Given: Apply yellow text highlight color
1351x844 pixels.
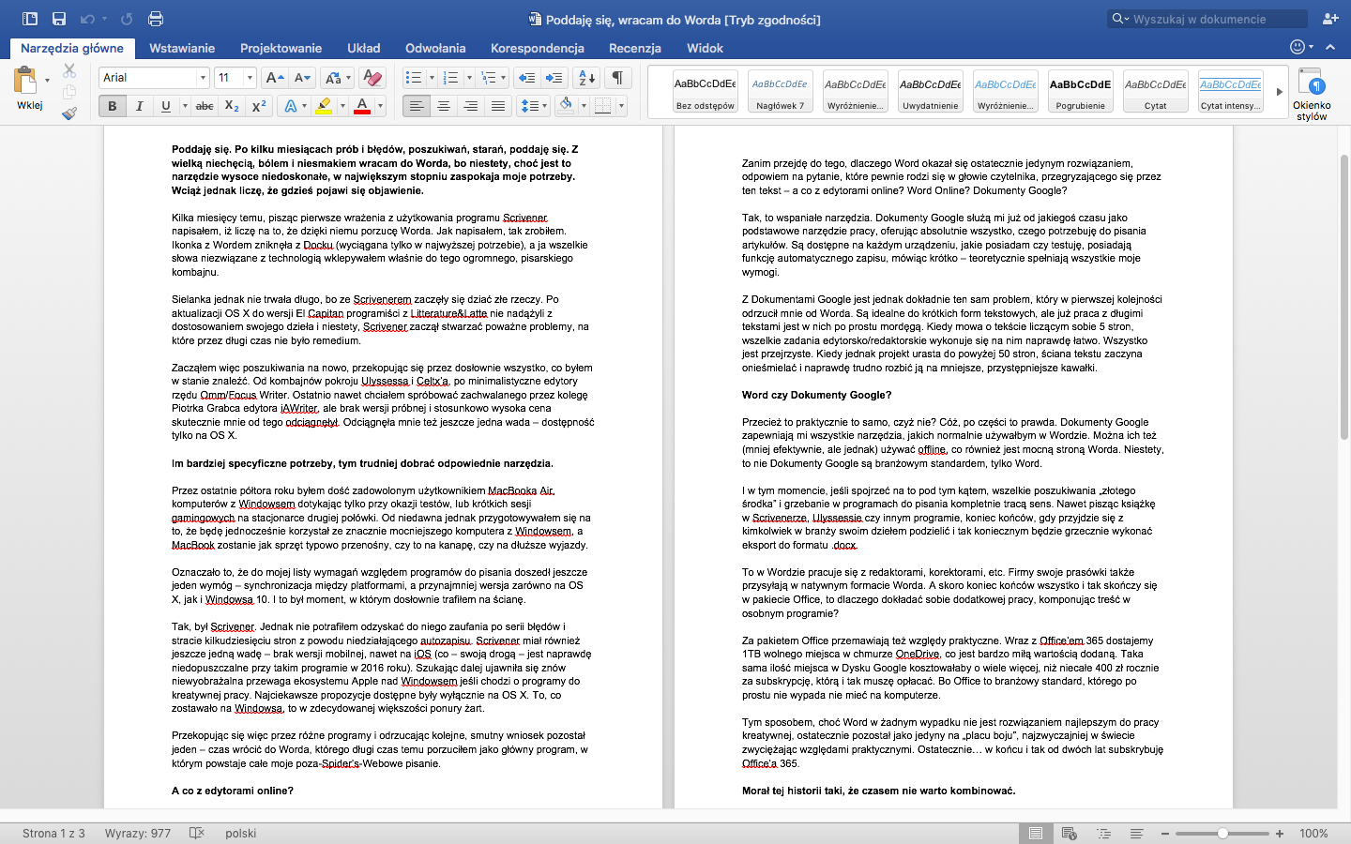Looking at the screenshot, I should 324,106.
